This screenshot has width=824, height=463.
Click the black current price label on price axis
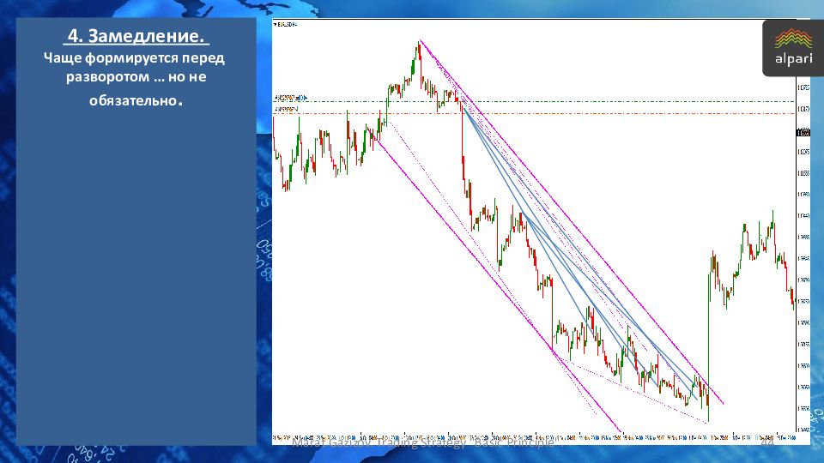[803, 133]
